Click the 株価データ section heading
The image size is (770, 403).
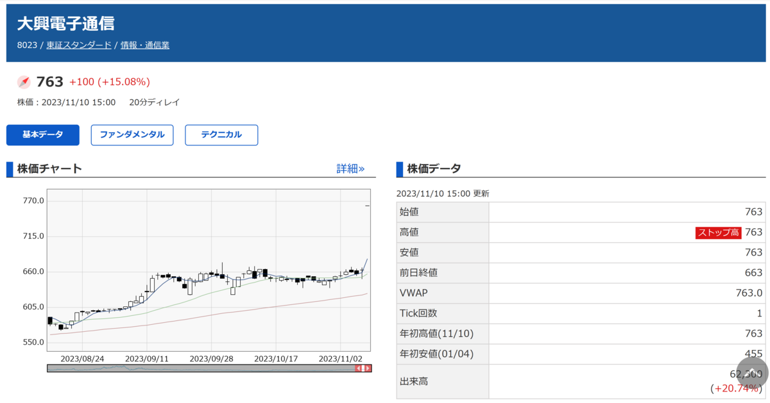(x=434, y=169)
